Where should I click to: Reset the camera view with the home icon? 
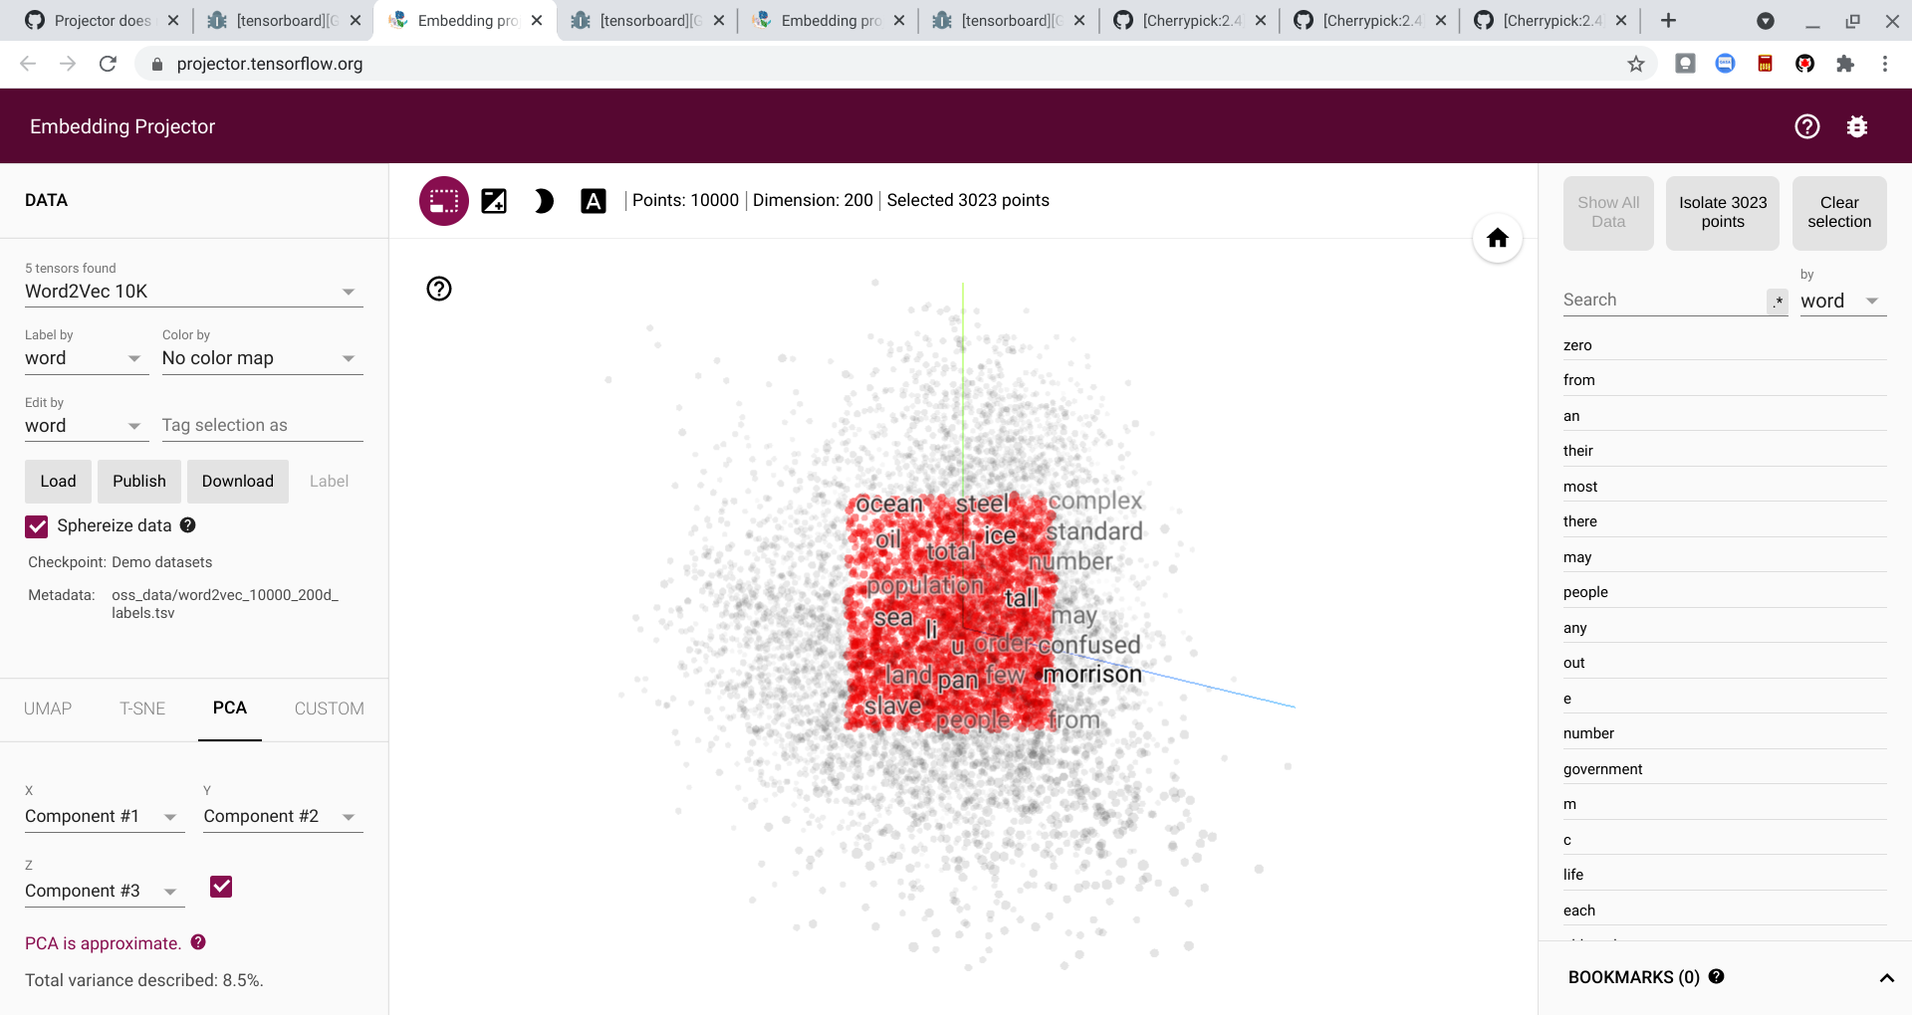(x=1497, y=238)
